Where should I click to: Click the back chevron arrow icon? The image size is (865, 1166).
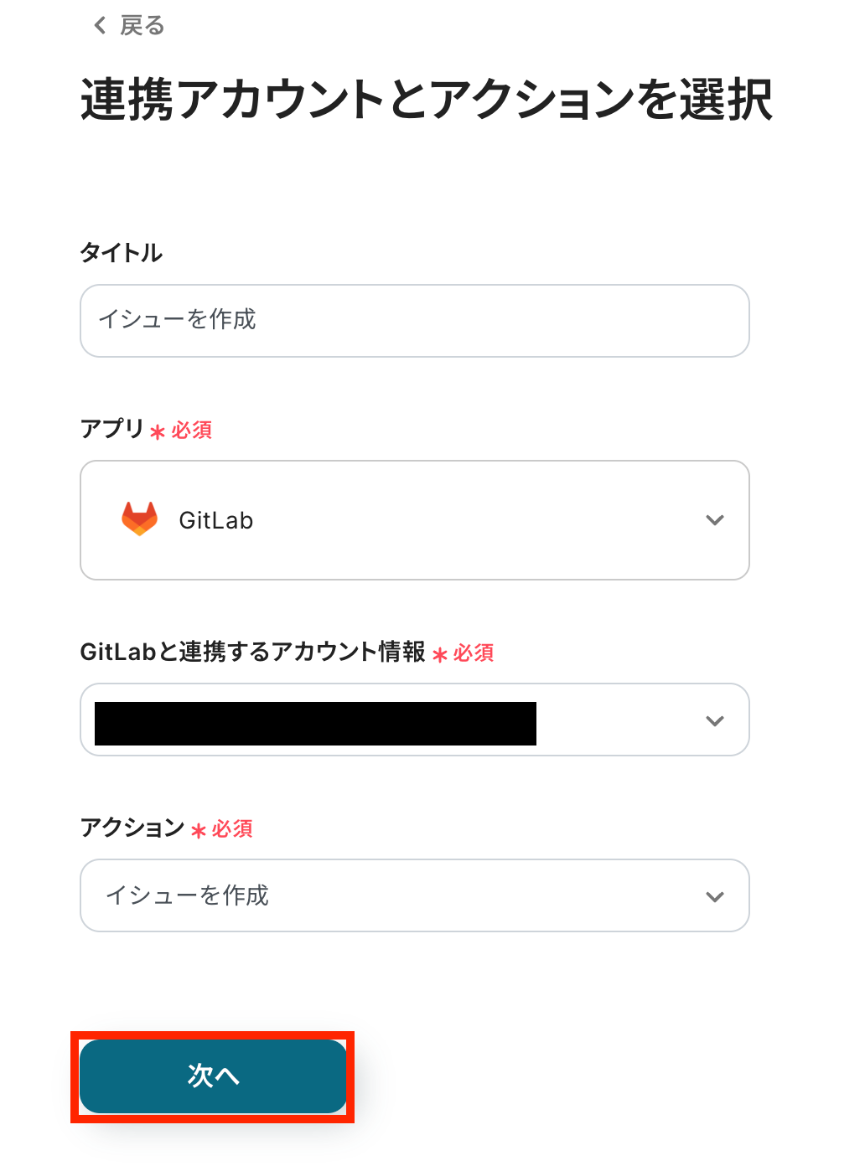point(100,26)
